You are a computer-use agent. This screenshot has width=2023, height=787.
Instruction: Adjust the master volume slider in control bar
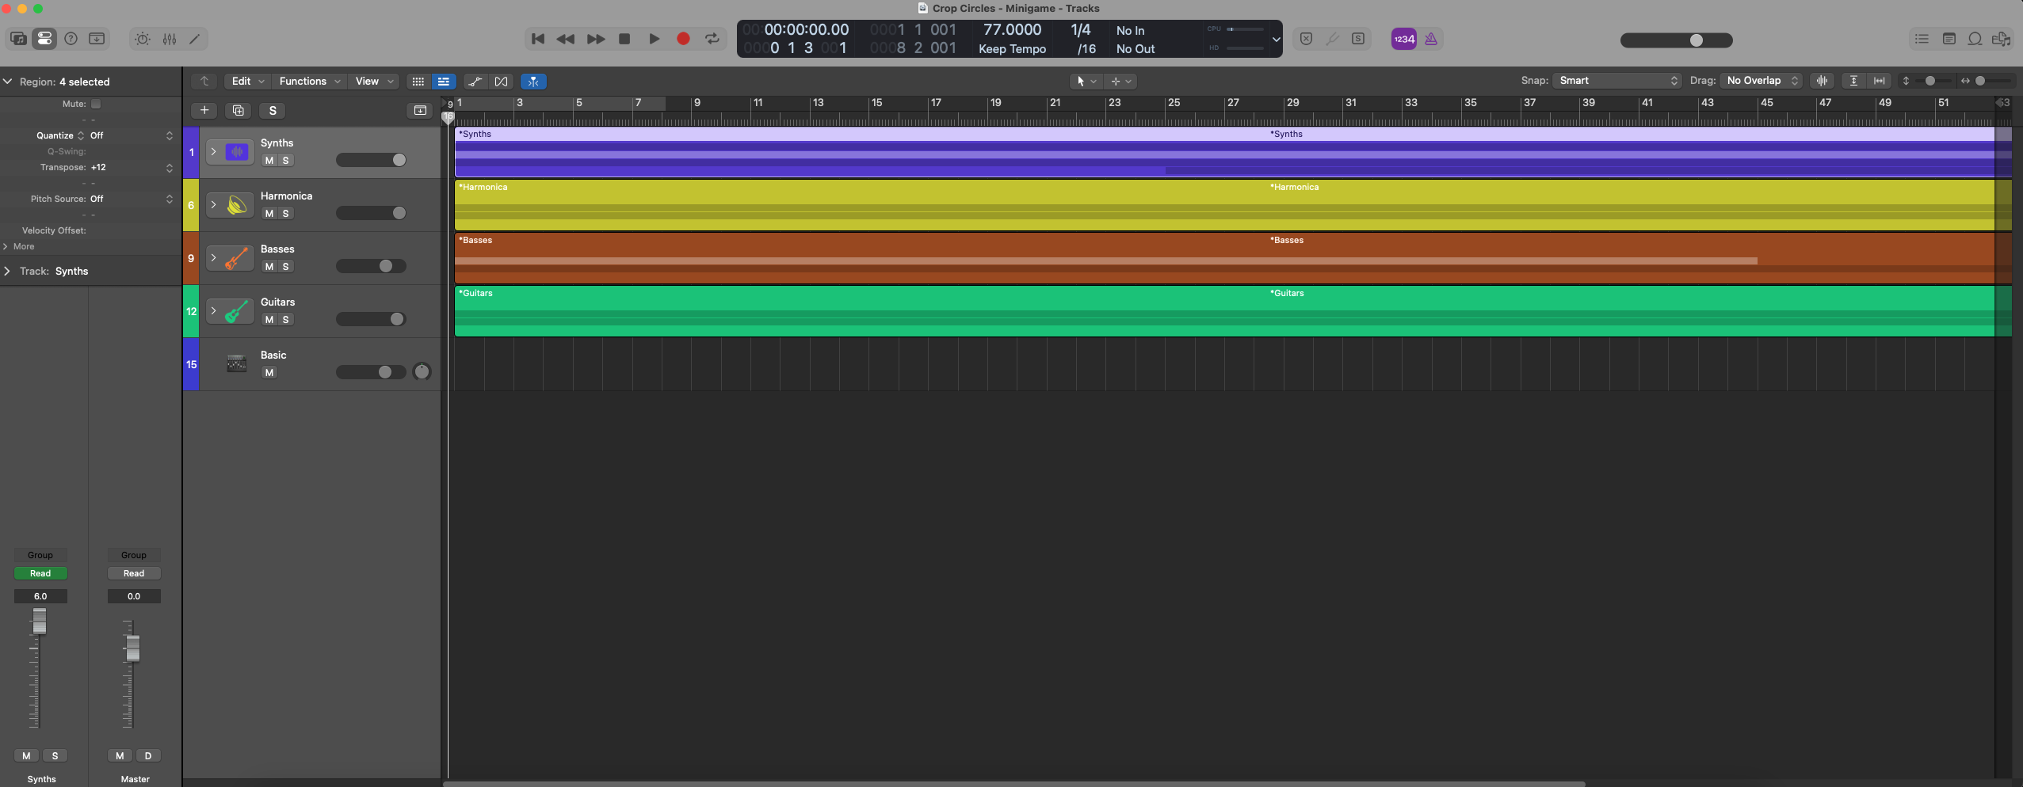click(x=1676, y=40)
